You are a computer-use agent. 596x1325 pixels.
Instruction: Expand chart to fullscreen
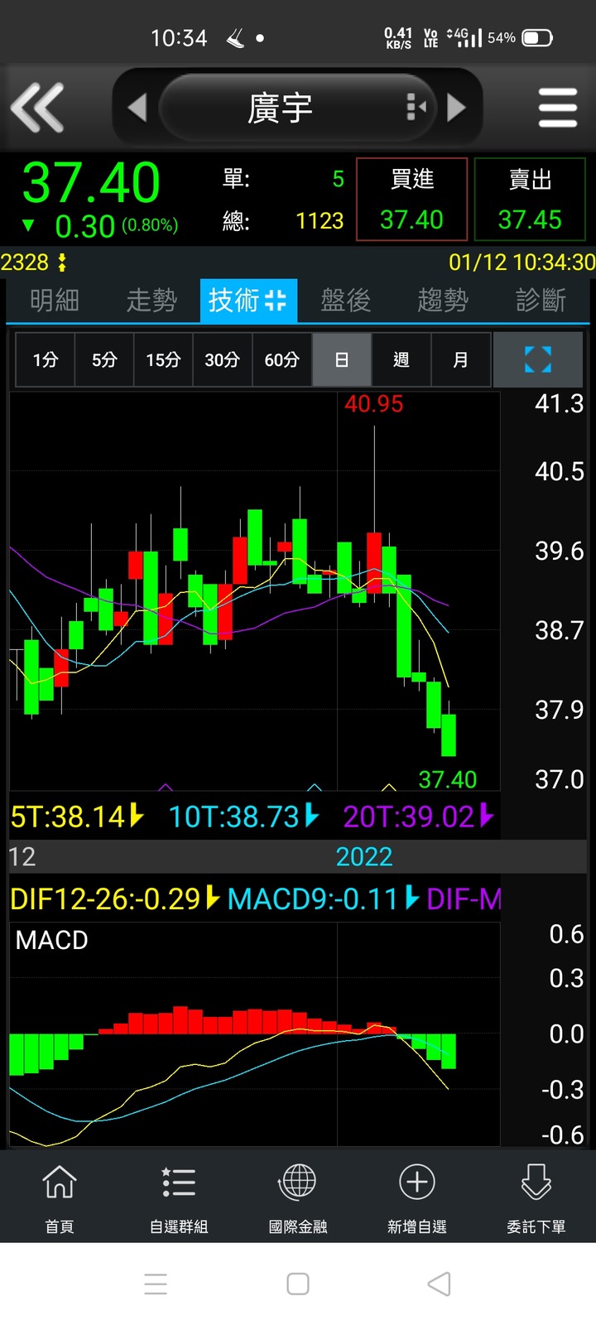tap(538, 359)
